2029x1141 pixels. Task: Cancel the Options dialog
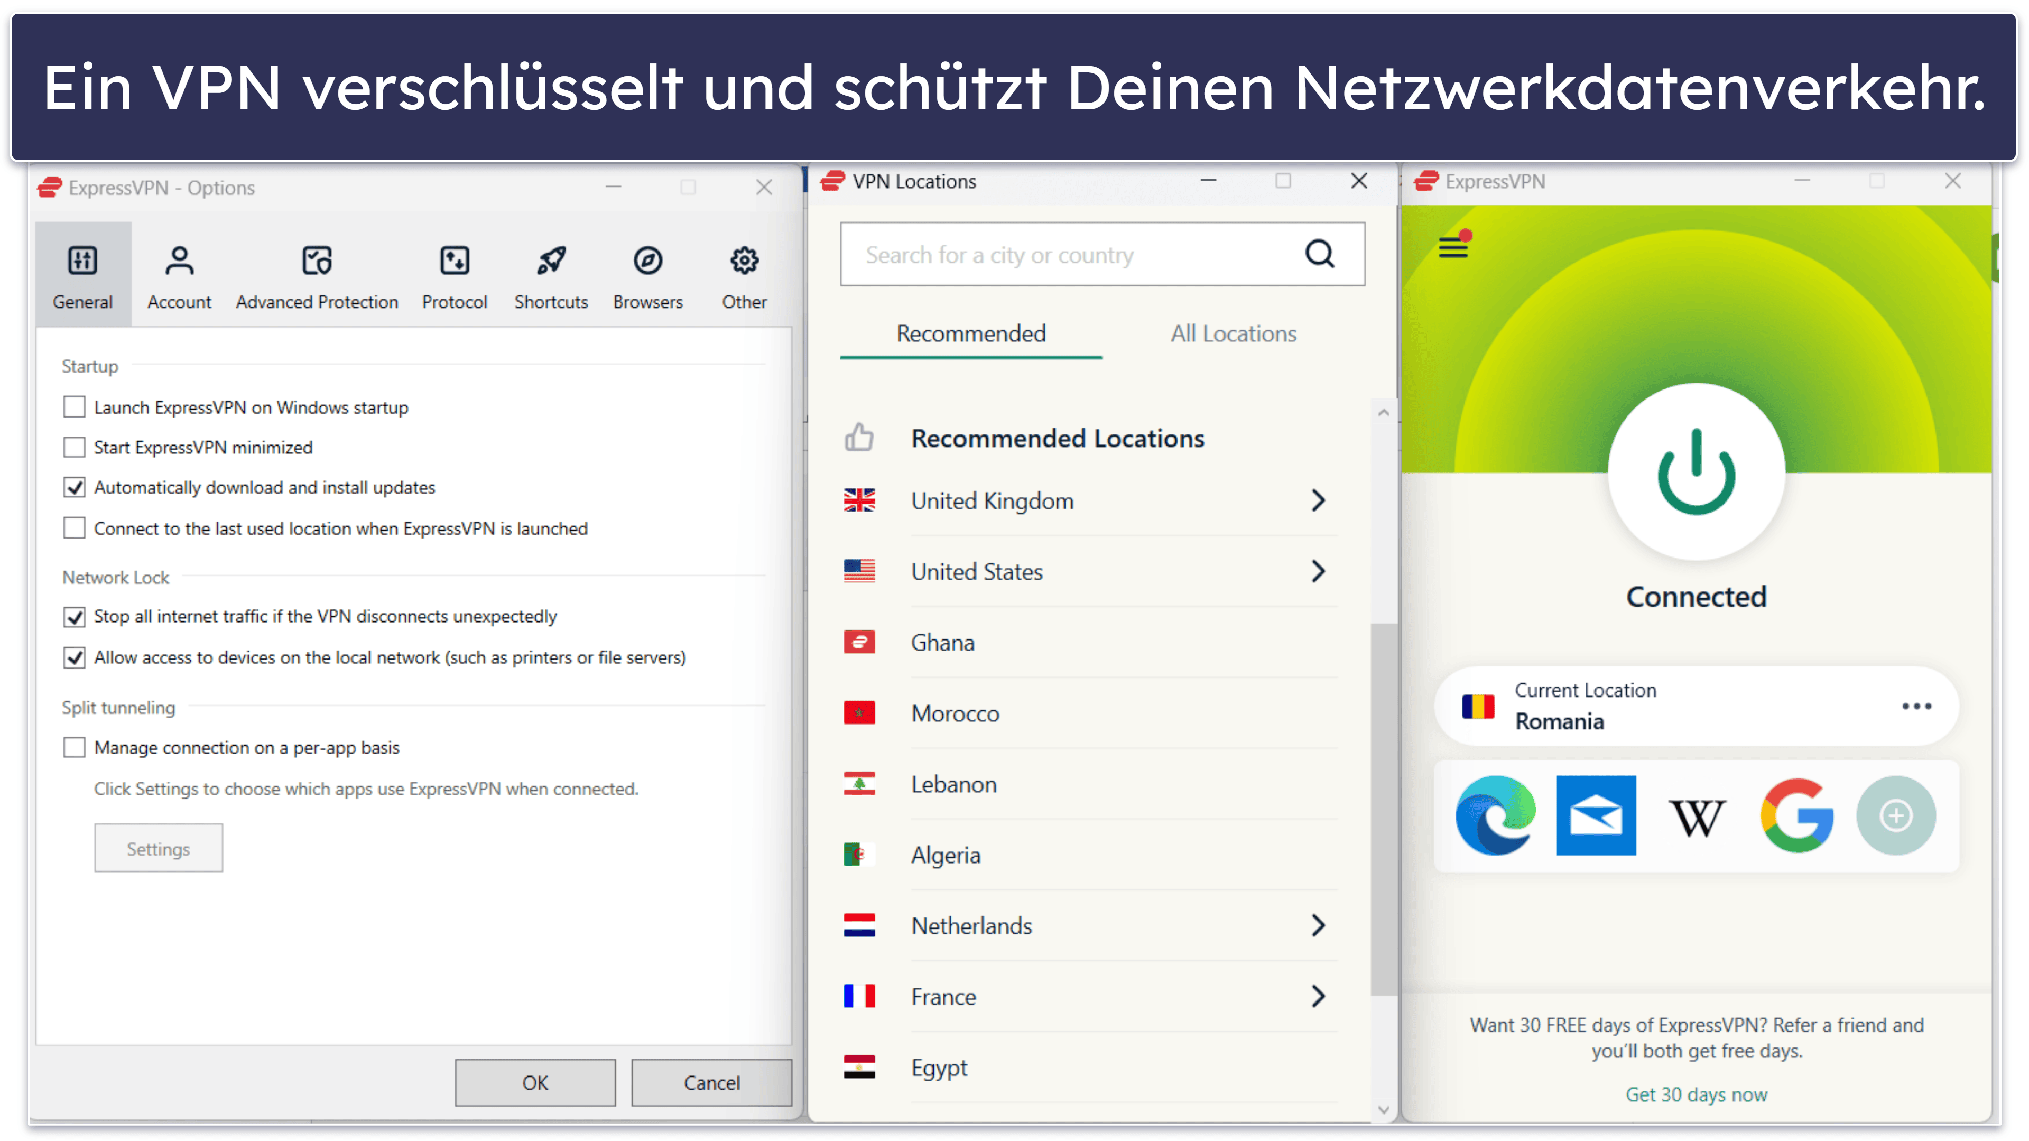coord(711,1082)
